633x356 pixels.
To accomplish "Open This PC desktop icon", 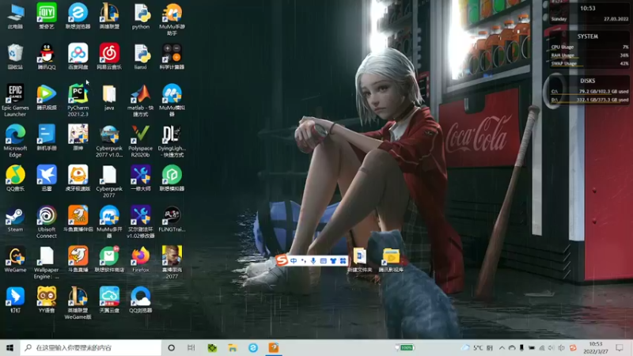I will click(x=15, y=16).
